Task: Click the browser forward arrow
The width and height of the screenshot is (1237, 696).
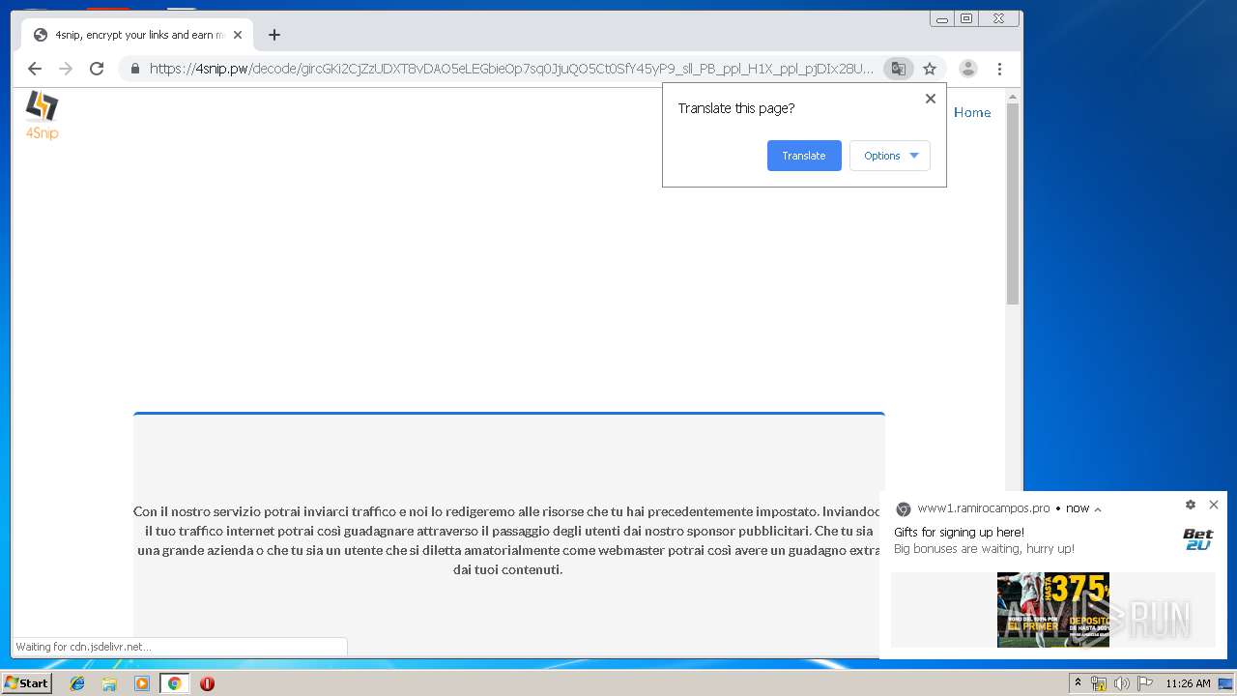Action: coord(66,69)
